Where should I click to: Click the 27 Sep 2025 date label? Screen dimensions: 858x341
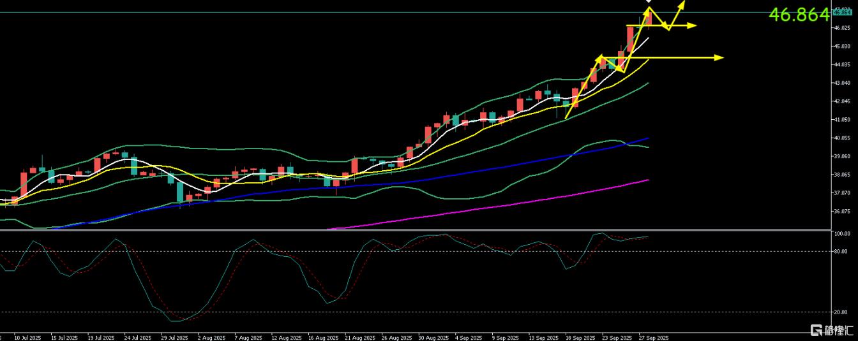coord(654,337)
